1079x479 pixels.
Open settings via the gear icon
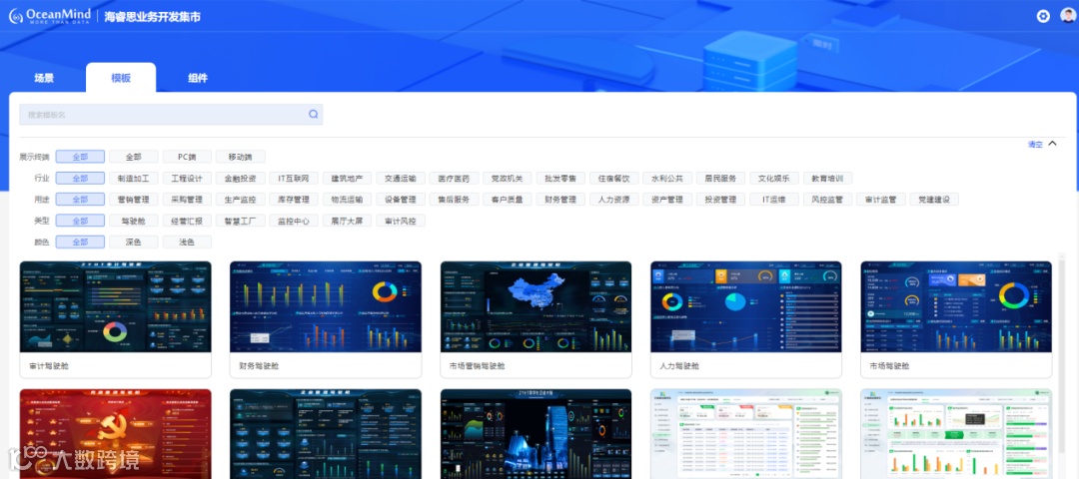(x=1043, y=16)
